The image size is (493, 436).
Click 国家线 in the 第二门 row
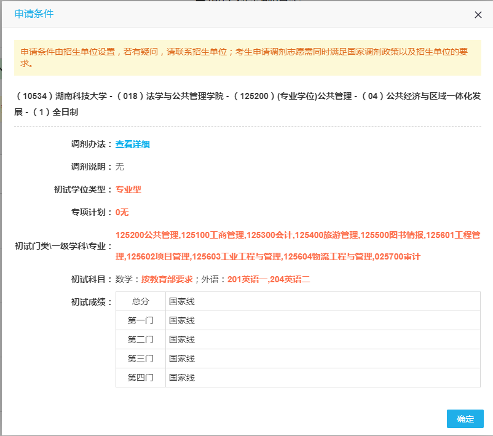click(x=182, y=339)
